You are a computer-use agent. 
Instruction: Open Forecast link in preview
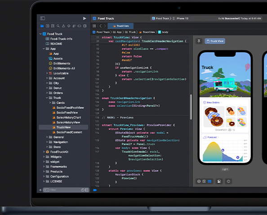click(x=211, y=137)
